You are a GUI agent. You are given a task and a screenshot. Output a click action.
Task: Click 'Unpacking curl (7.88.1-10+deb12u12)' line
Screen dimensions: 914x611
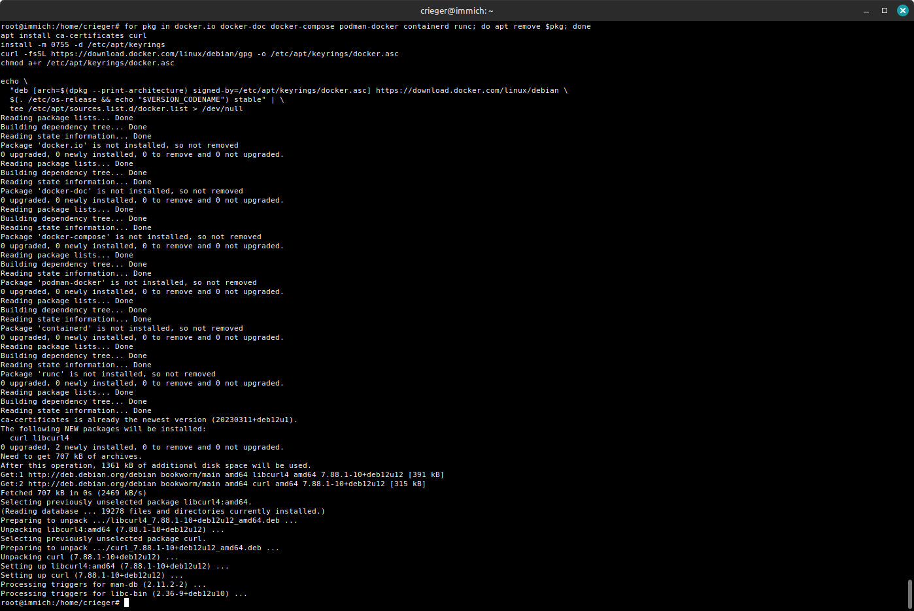tap(90, 557)
